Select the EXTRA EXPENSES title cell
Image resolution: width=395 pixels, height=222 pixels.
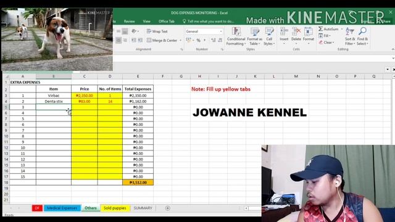click(x=23, y=82)
